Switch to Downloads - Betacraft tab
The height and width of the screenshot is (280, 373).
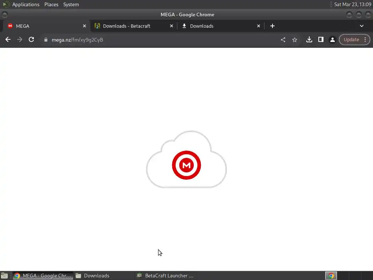pos(134,26)
